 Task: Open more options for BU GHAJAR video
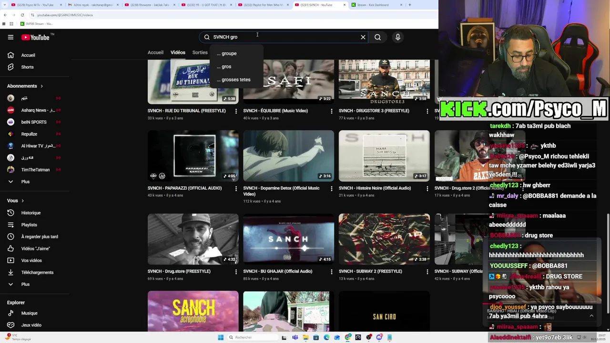pyautogui.click(x=332, y=272)
